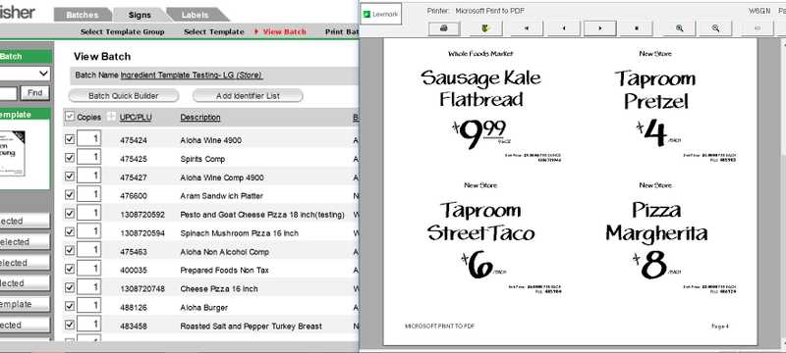
Task: Click the printer setup icon in preview toolbar
Action: (x=485, y=28)
